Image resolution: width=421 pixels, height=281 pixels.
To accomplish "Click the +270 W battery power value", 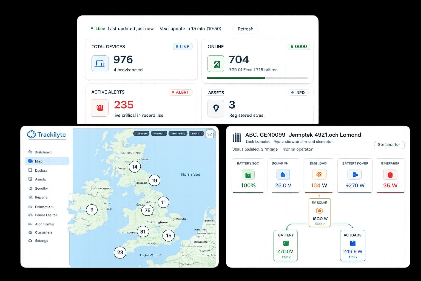I will click(355, 186).
